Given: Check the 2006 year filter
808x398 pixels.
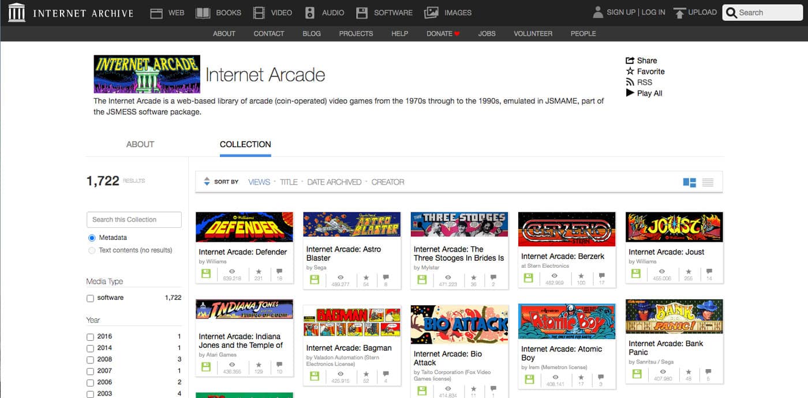Looking at the screenshot, I should (x=90, y=382).
